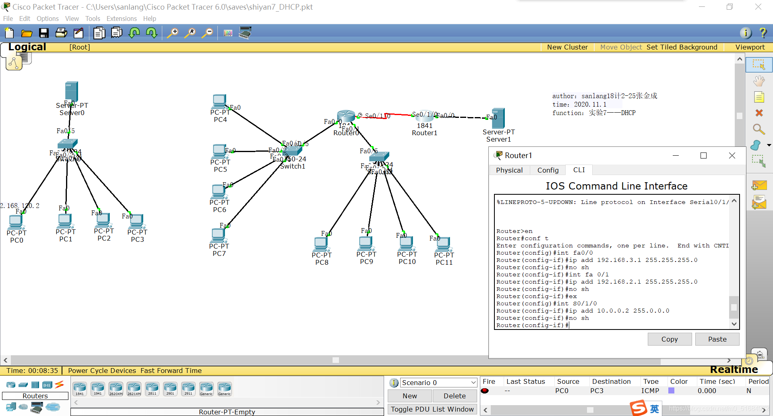Screen dimensions: 773x416
Task: Switch to the Config tab in Router1
Action: pyautogui.click(x=548, y=170)
